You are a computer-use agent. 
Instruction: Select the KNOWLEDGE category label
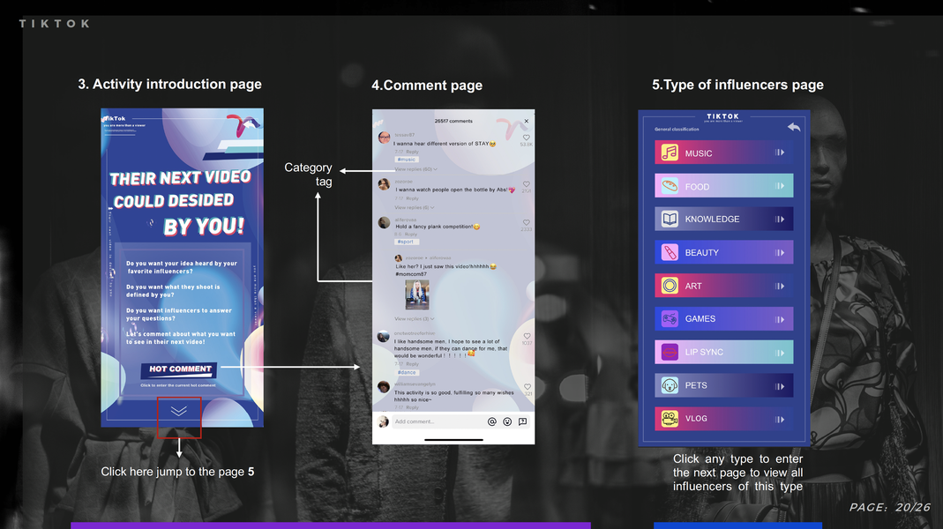(712, 220)
